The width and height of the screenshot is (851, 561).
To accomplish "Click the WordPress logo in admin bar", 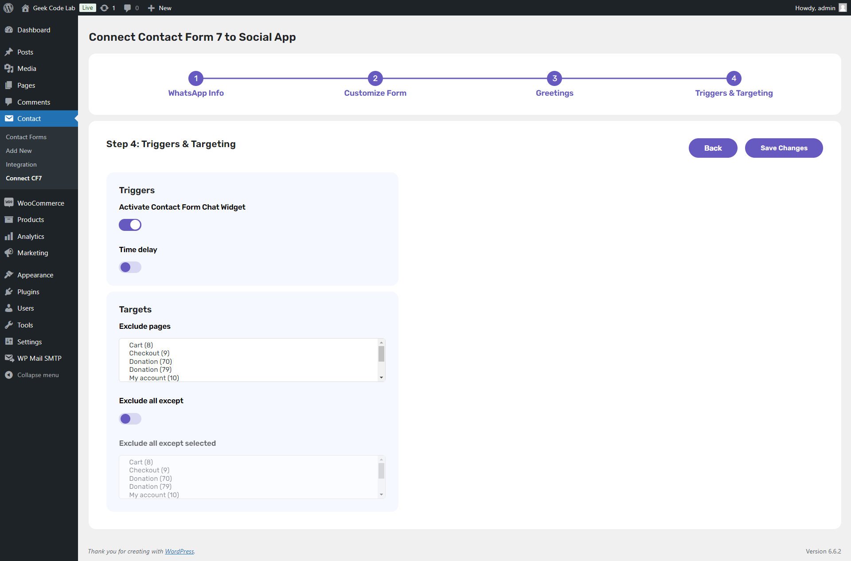I will 8,8.
